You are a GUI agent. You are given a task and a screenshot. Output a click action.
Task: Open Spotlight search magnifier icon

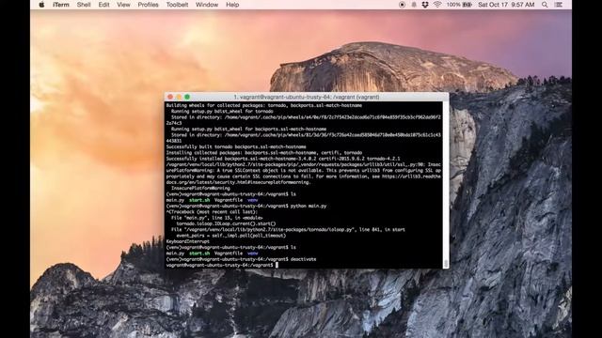tap(545, 5)
